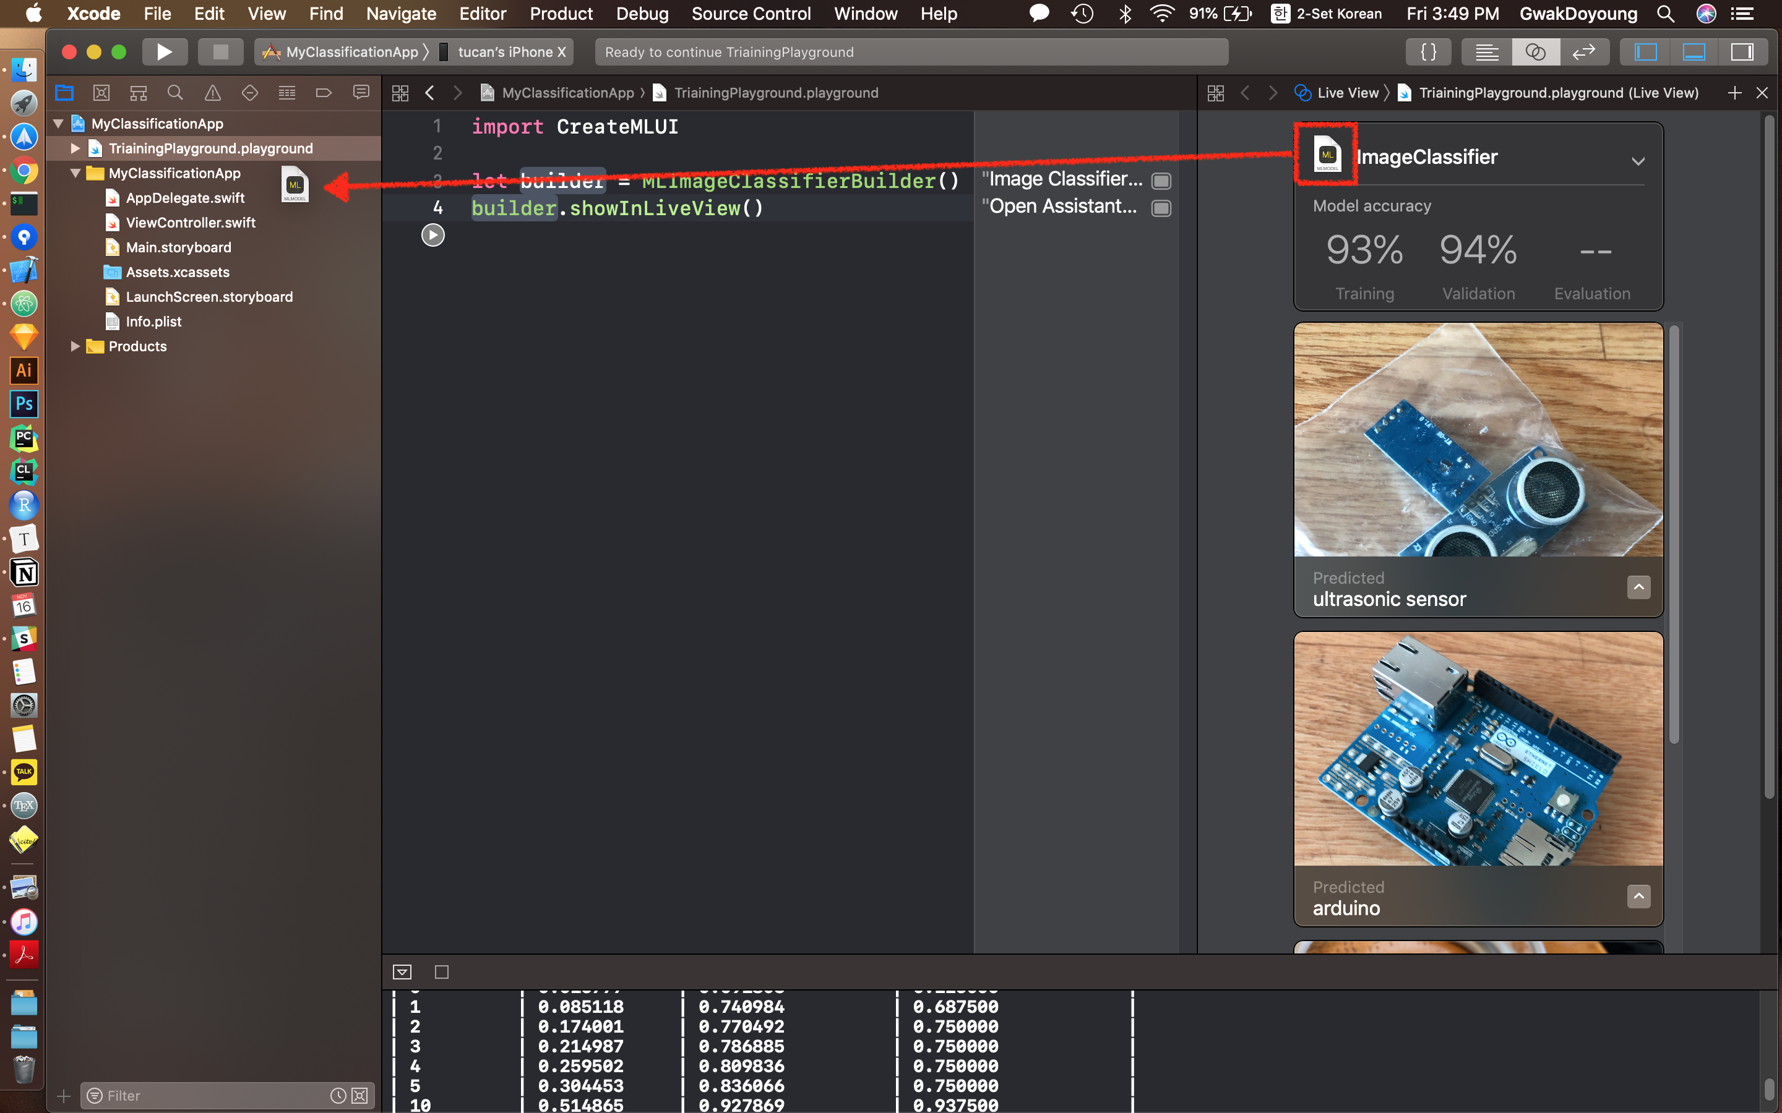Show quick look for Image Classifier result

[1161, 181]
